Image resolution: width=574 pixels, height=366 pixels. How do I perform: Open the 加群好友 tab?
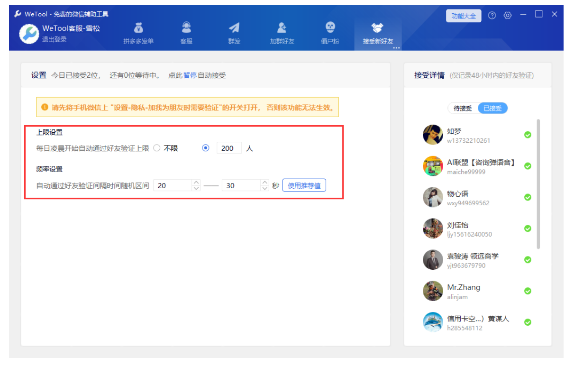(282, 34)
